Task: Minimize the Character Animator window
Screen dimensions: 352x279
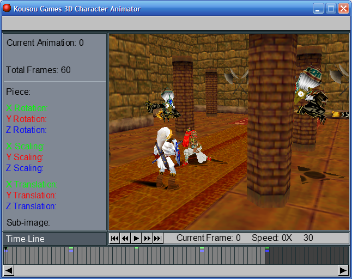Action: (x=318, y=9)
